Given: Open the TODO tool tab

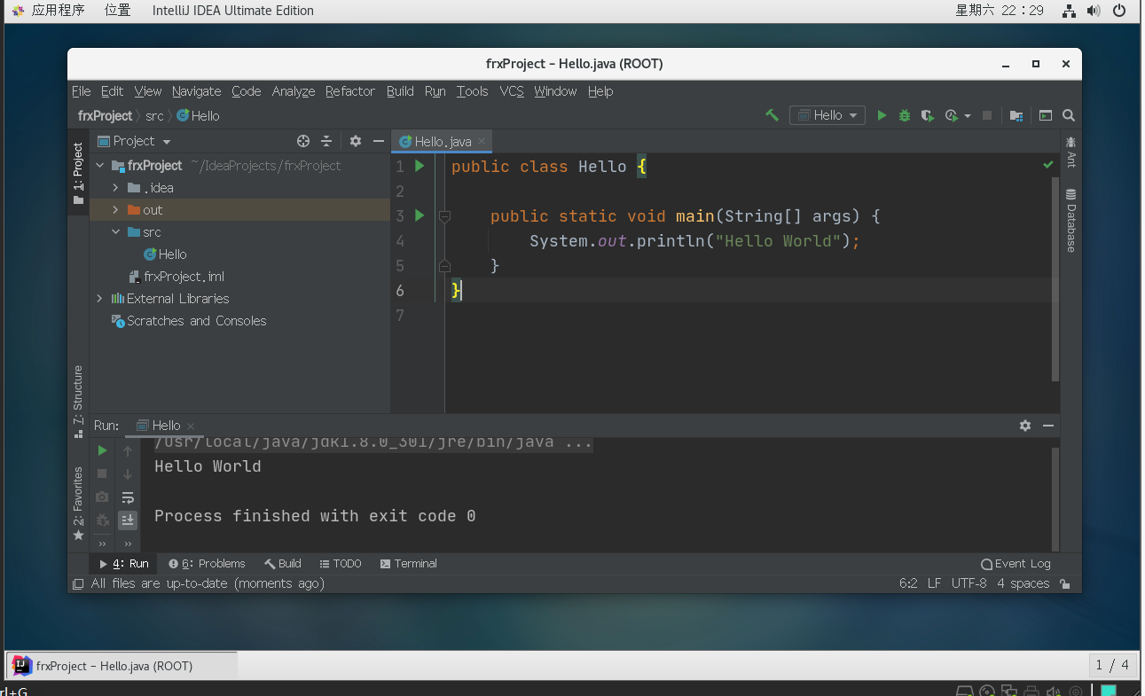Looking at the screenshot, I should tap(341, 564).
